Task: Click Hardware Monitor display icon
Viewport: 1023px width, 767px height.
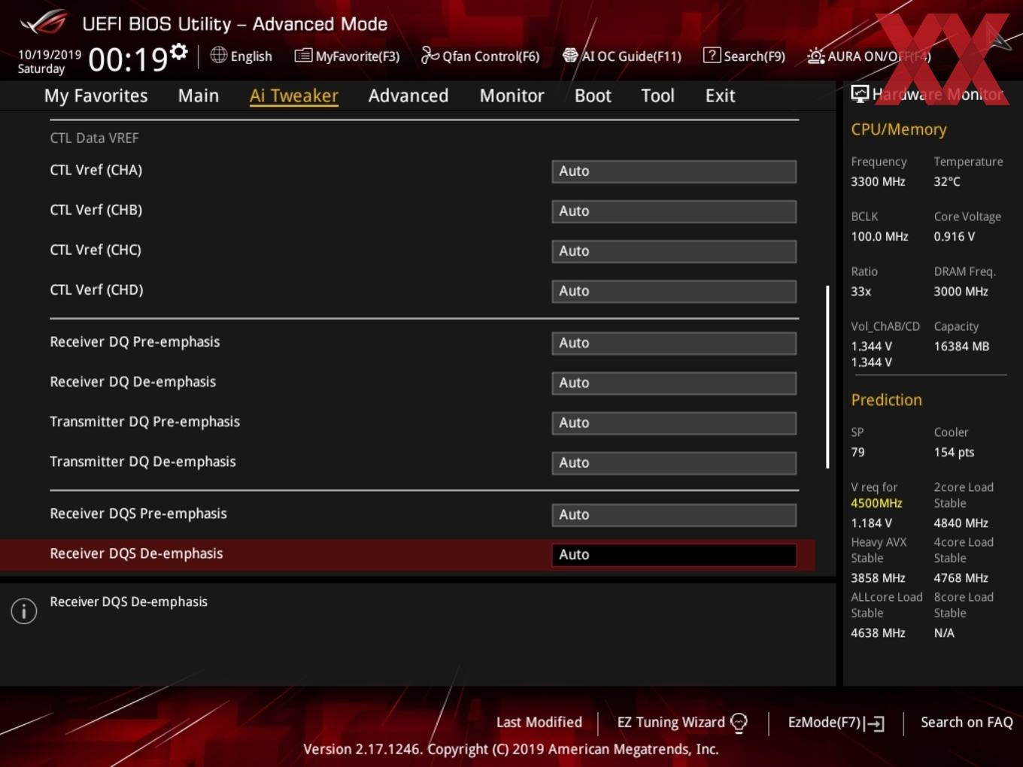Action: 860,94
